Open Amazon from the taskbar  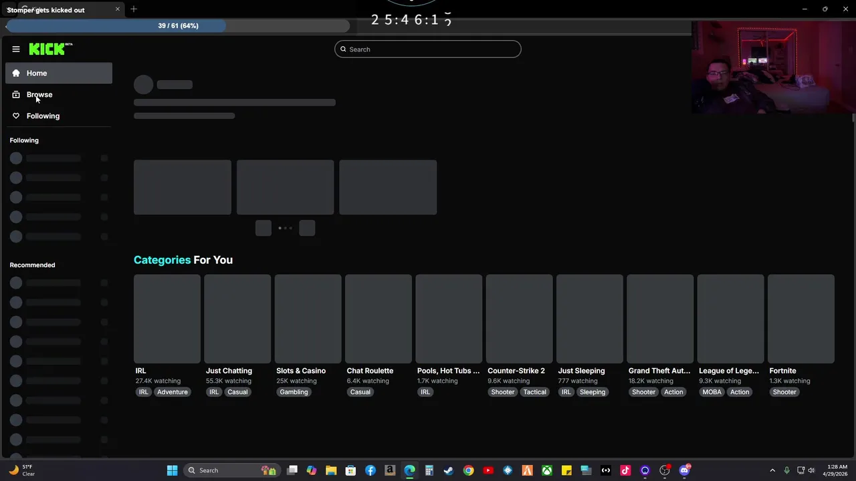click(x=390, y=470)
